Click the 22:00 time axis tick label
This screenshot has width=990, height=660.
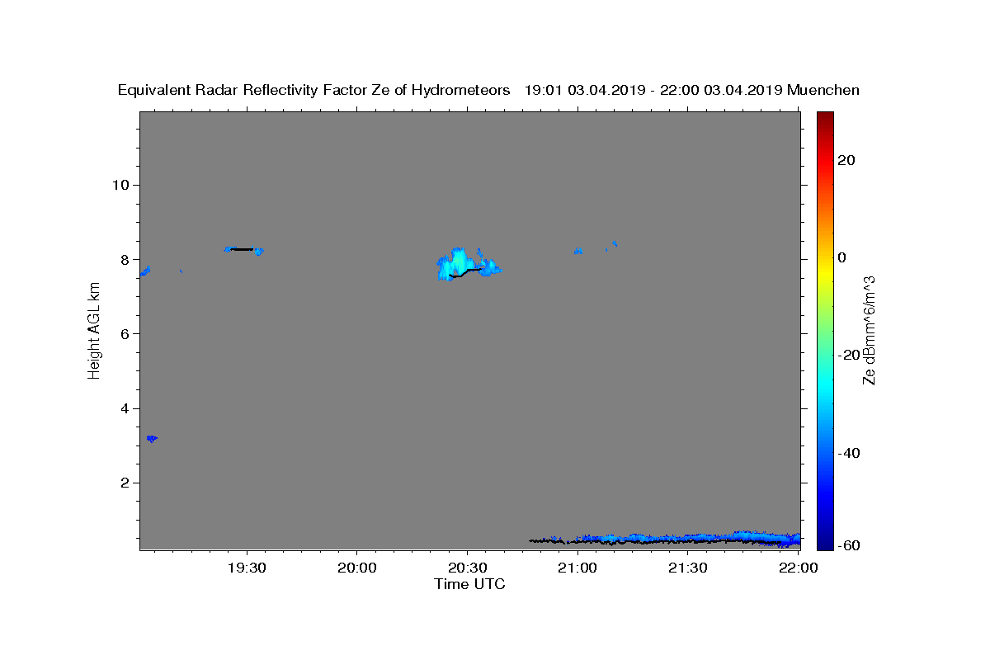[798, 568]
